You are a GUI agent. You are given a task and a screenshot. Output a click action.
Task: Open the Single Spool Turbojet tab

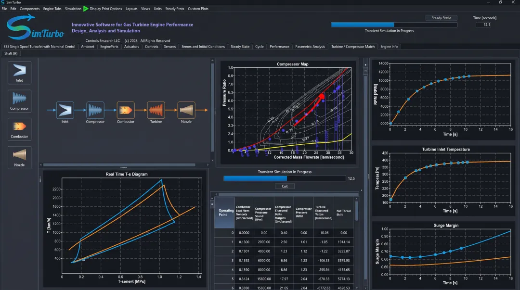pyautogui.click(x=39, y=47)
